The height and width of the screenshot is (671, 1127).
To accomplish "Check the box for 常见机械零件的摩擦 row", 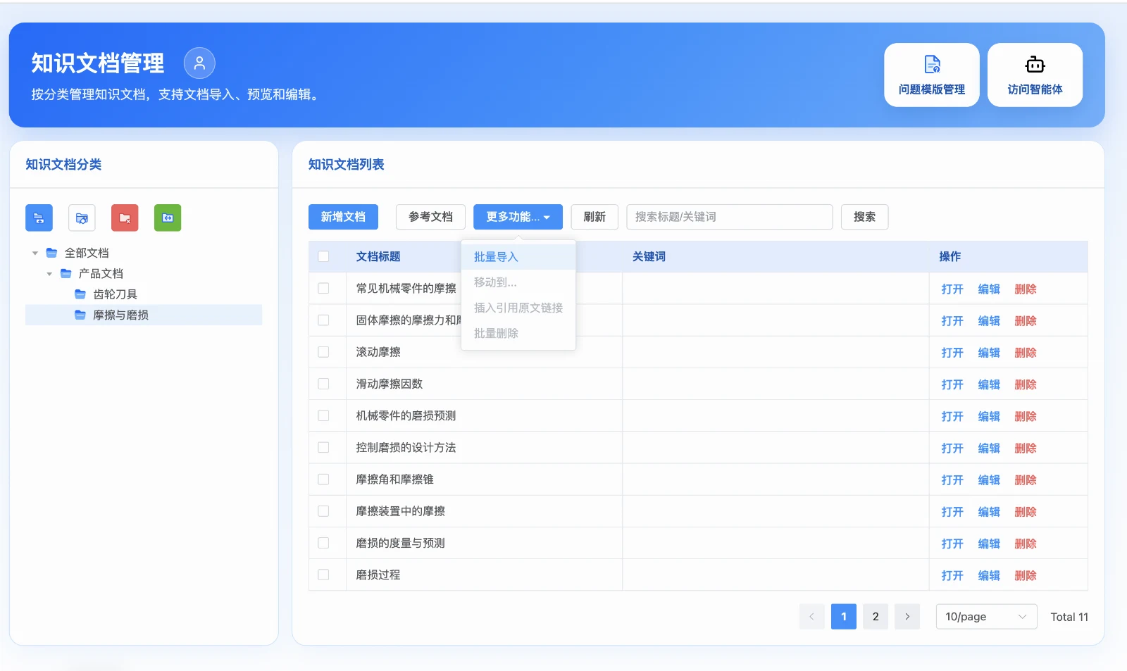I will (323, 288).
